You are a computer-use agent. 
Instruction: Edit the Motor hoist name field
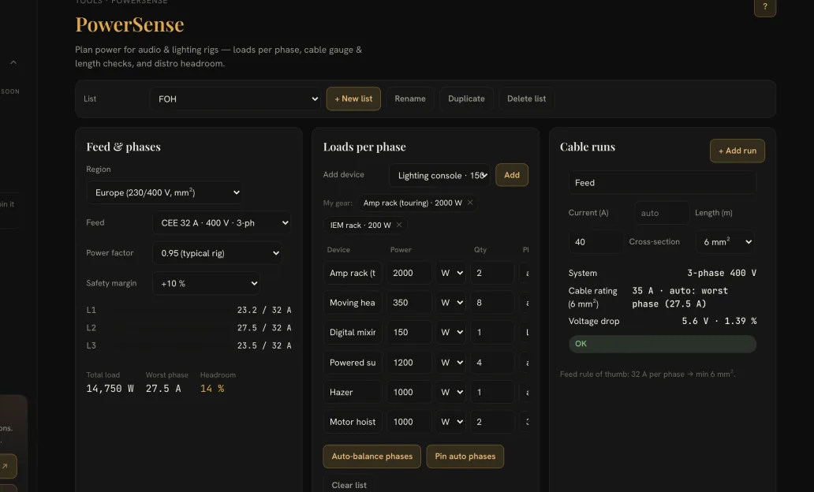pos(353,422)
